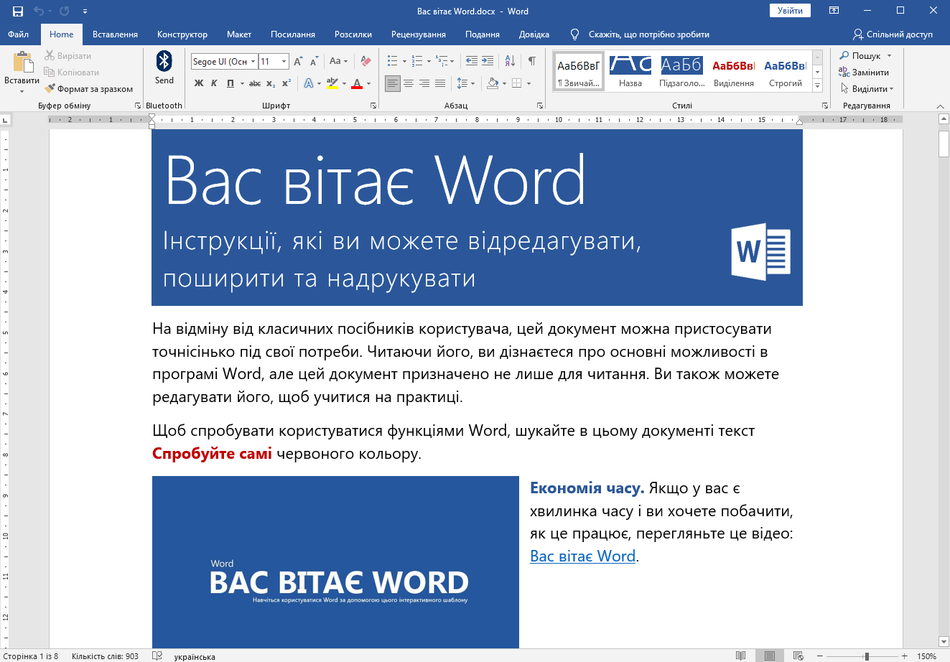Click the Replace (Замінити) icon
This screenshot has width=950, height=662.
click(x=844, y=72)
